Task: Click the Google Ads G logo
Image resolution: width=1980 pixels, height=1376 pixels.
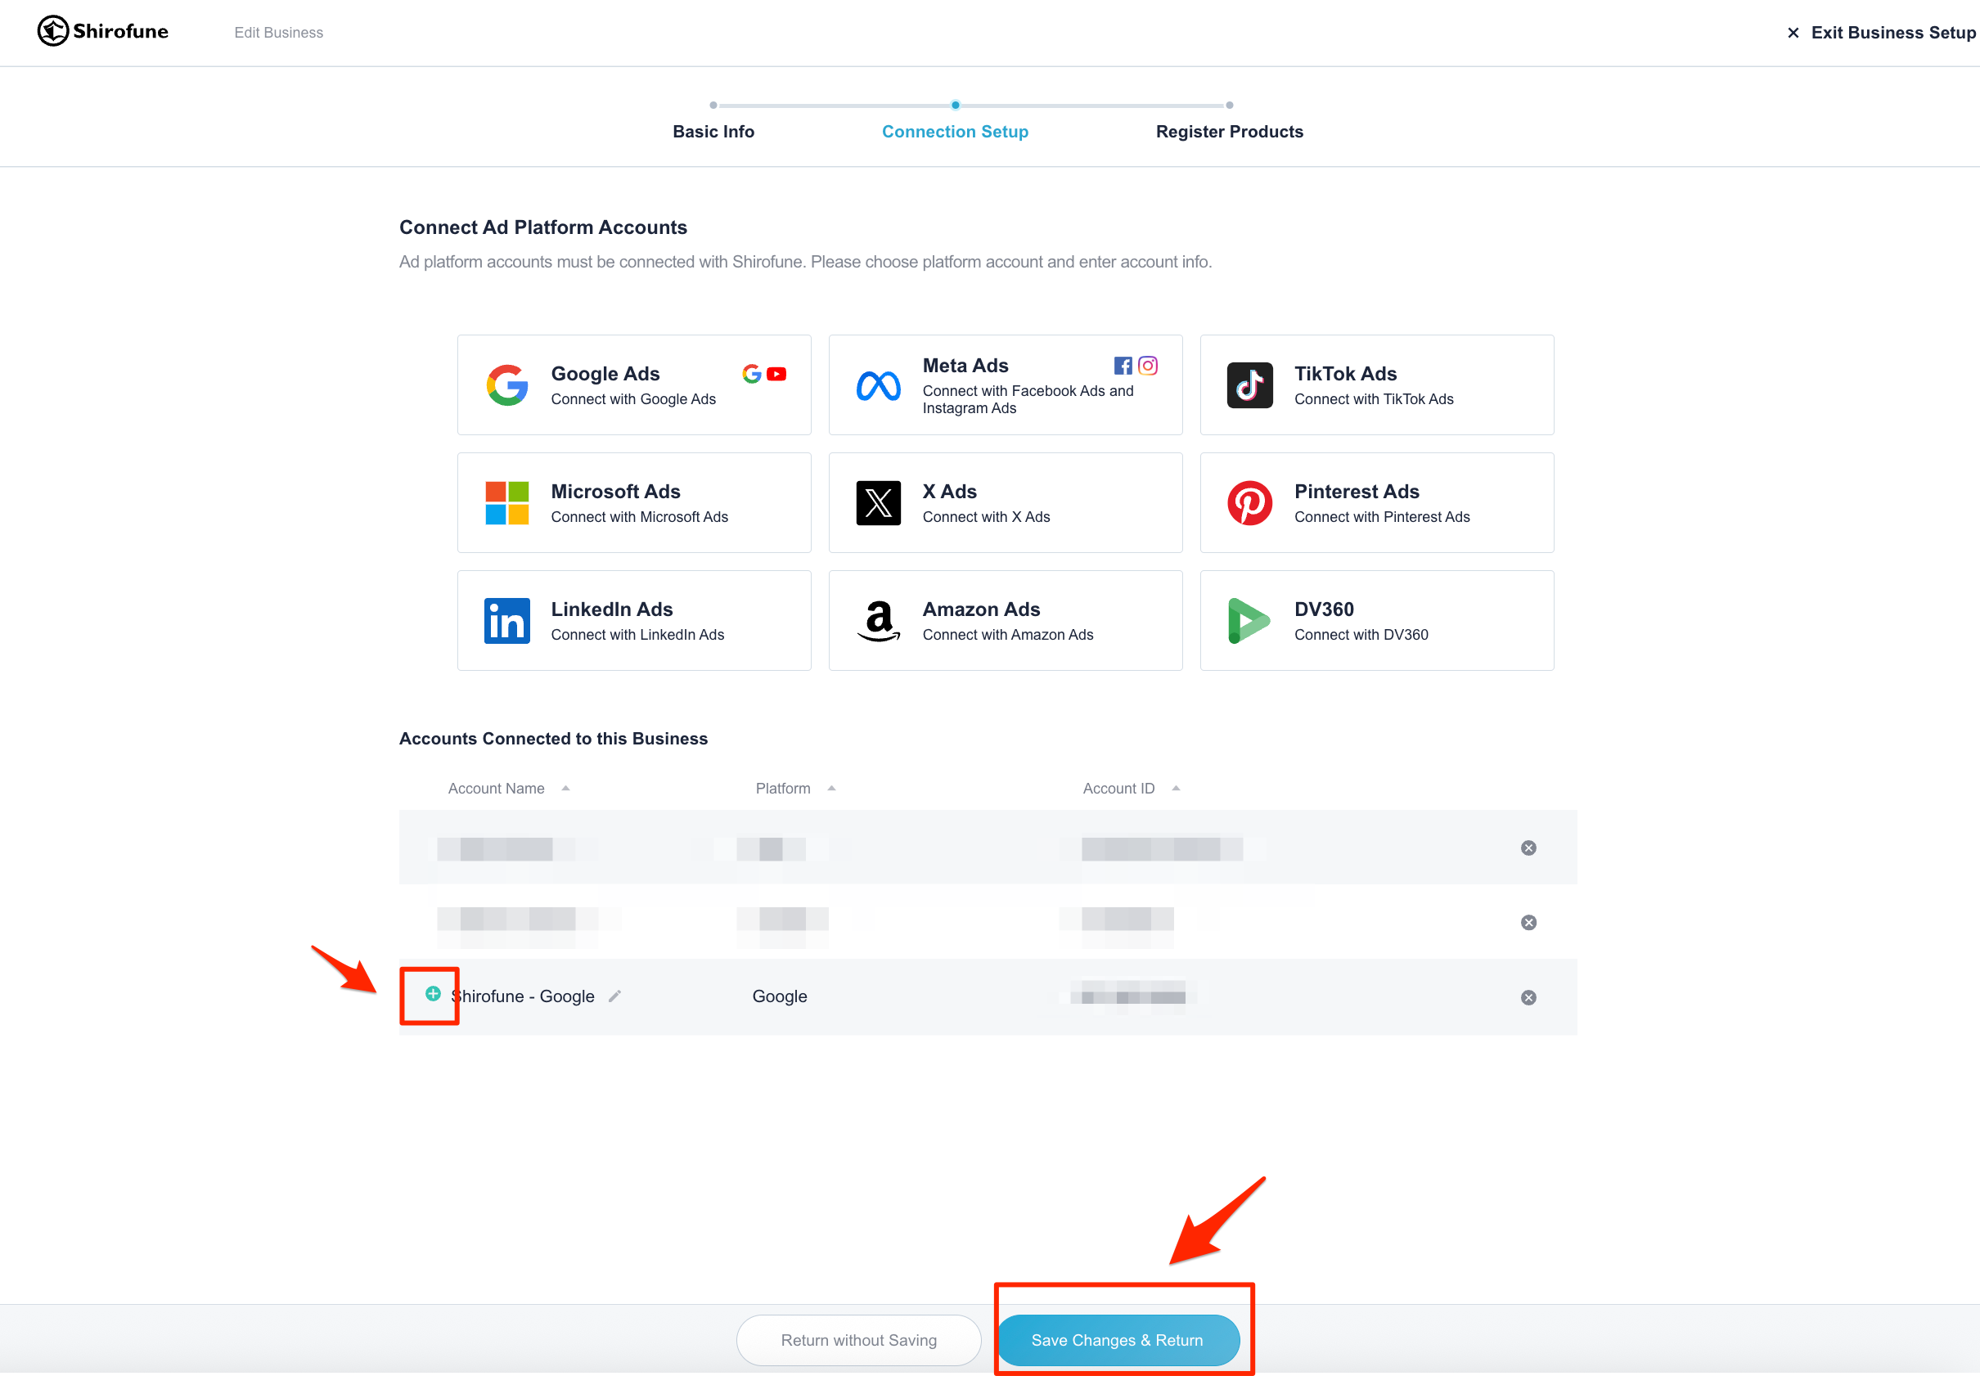Action: 507,385
